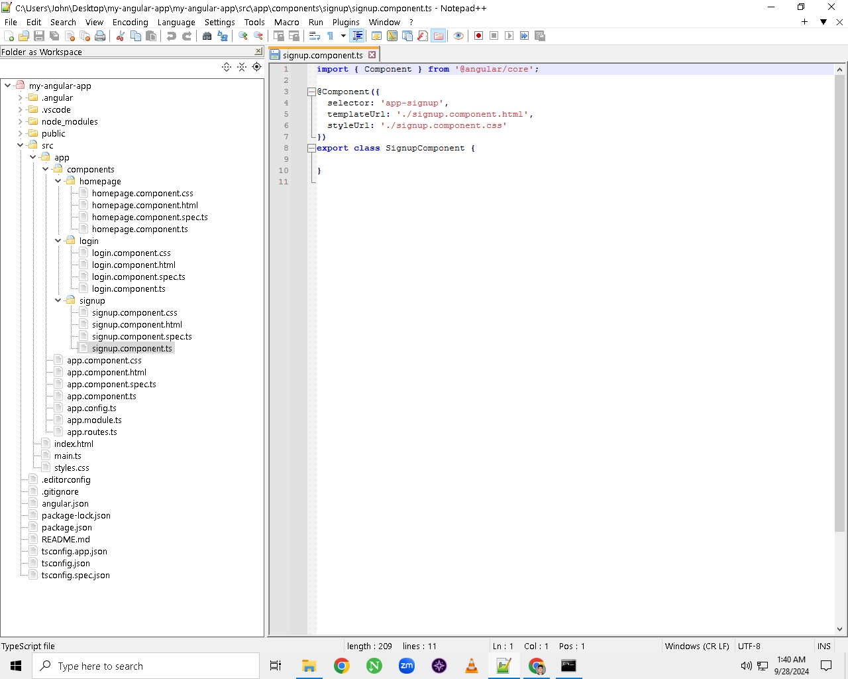Viewport: 848px width, 679px height.
Task: Locate current file in Folder as Workspace
Action: pos(257,67)
